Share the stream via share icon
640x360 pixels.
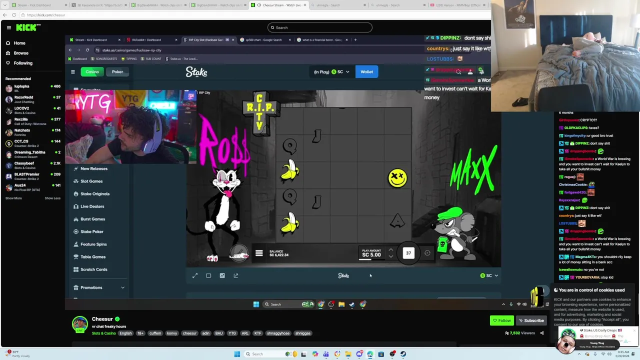pos(541,333)
